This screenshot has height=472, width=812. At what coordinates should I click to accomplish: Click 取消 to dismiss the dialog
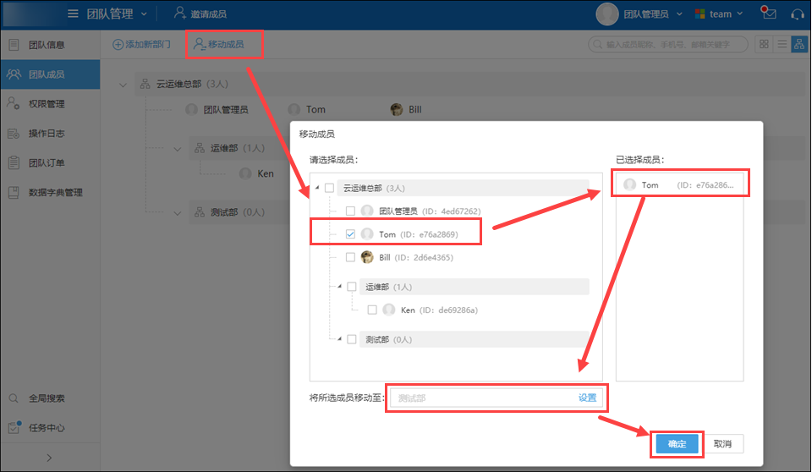point(722,444)
